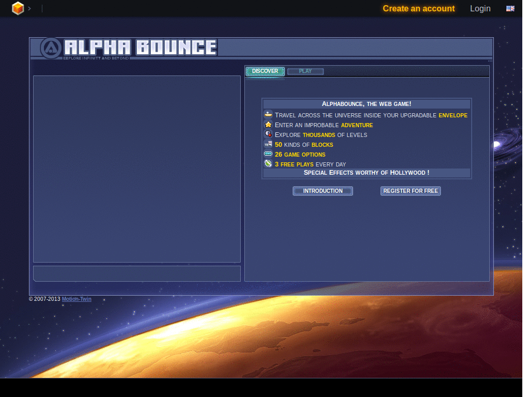
Task: Open the Login link
Action: point(480,8)
